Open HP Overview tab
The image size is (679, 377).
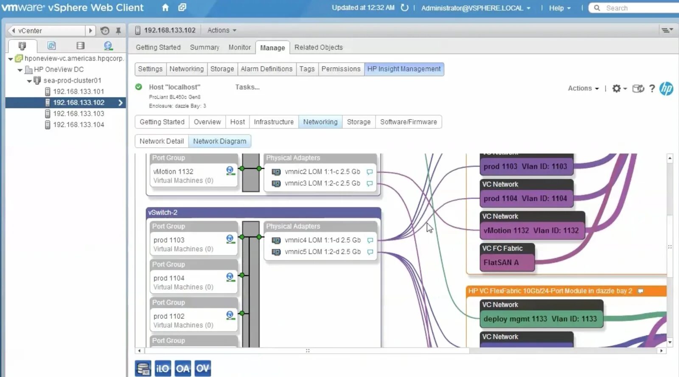coord(207,122)
